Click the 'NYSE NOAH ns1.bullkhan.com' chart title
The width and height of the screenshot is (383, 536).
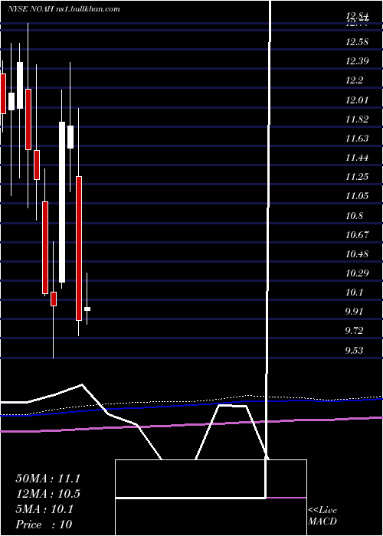pos(64,9)
